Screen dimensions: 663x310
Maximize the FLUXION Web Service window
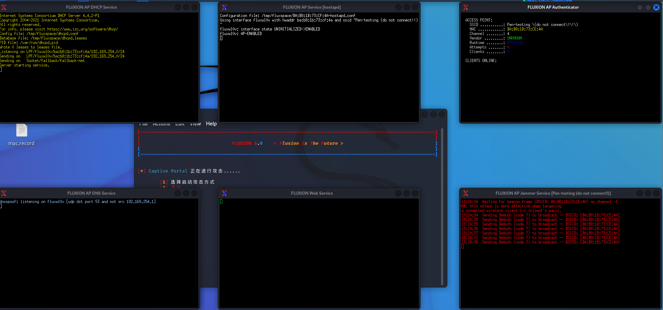point(407,193)
